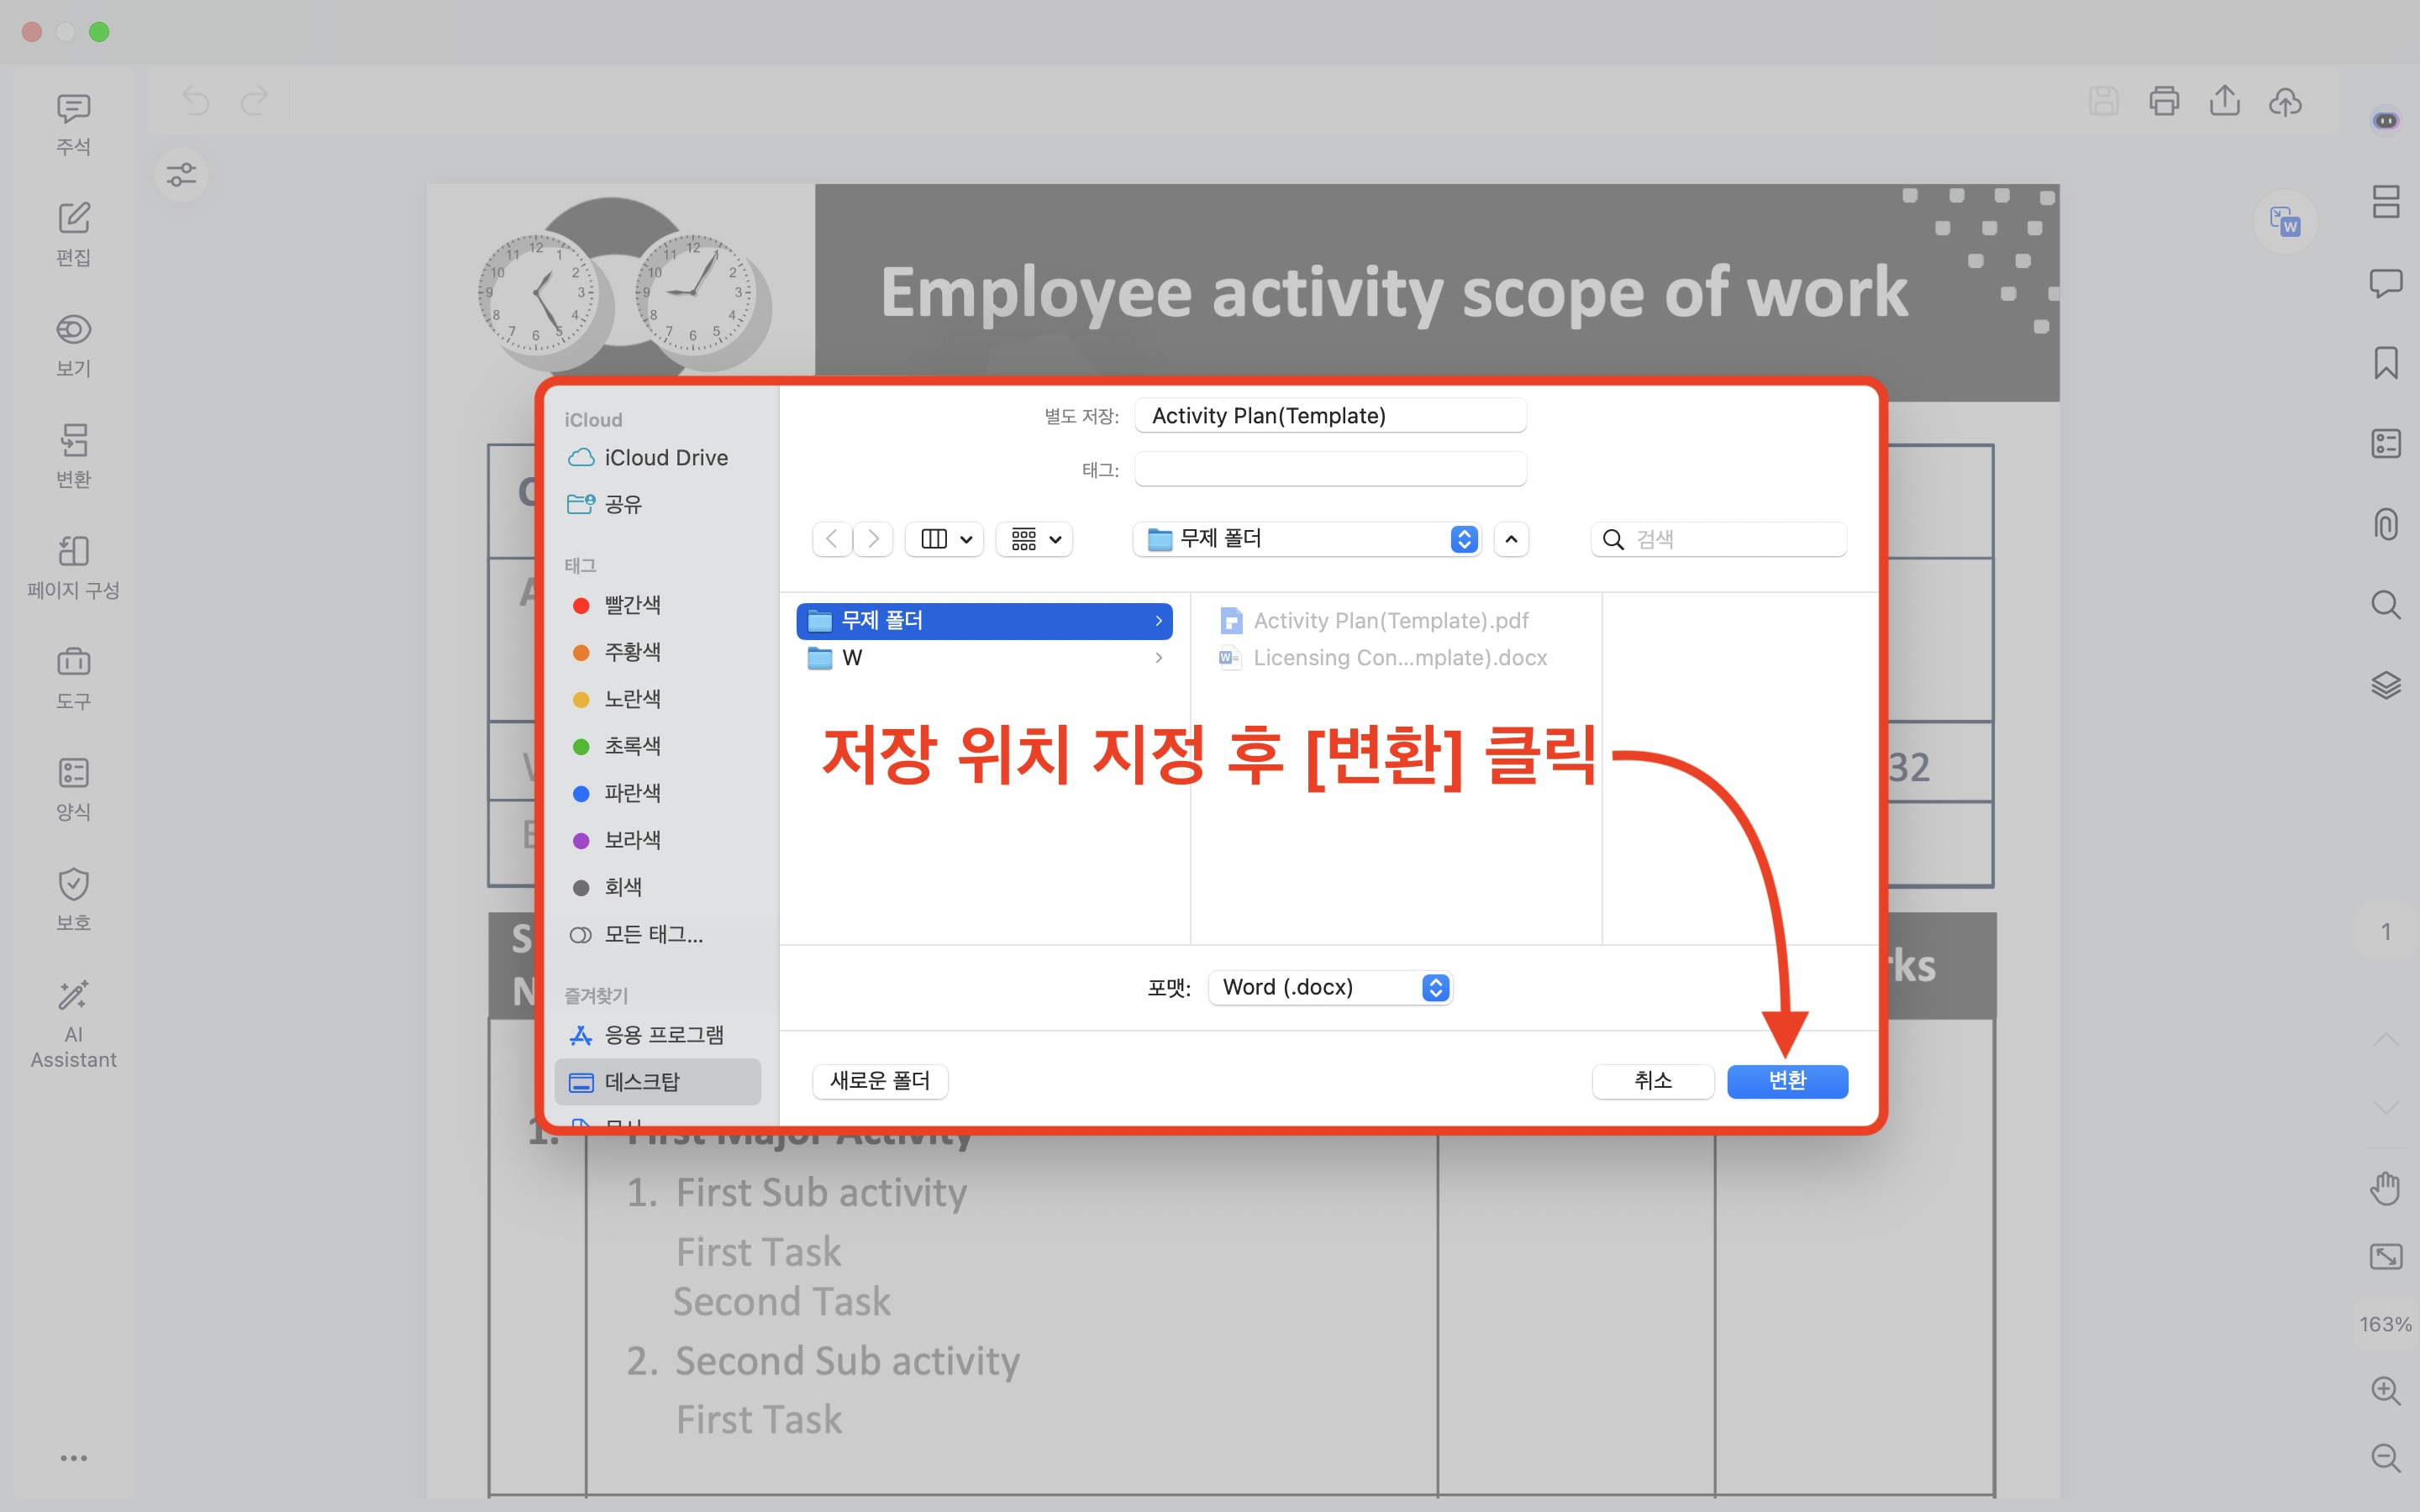Open the bookmark panel icon on right
This screenshot has height=1512, width=2420.
click(x=2385, y=362)
